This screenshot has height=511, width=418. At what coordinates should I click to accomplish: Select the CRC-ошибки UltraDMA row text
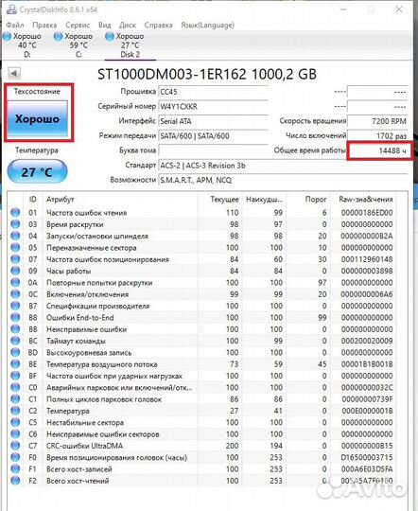(84, 446)
